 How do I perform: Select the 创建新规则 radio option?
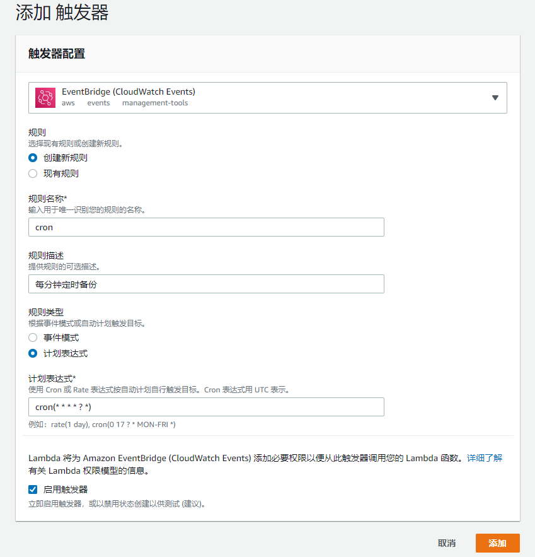tap(33, 158)
